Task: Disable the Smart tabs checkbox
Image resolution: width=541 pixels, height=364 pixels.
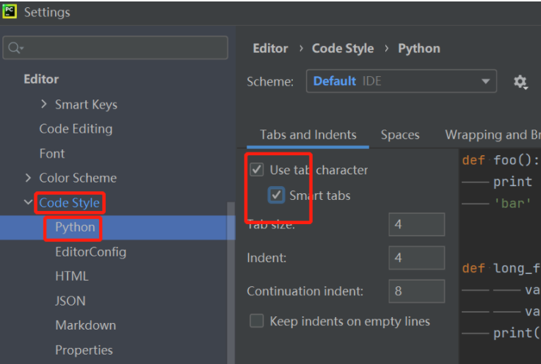Action: tap(277, 195)
